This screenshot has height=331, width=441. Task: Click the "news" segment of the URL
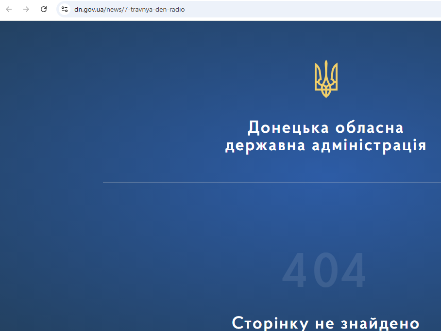[114, 9]
